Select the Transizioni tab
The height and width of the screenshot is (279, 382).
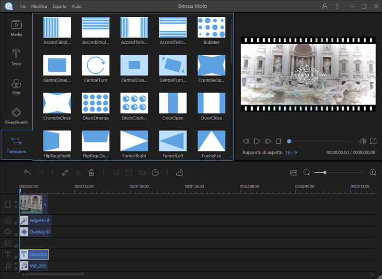click(x=16, y=145)
